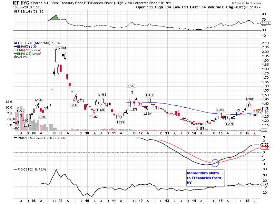
Task: Click the 13-Jun-2016 1:55pm timestamp
Action: 29,7
